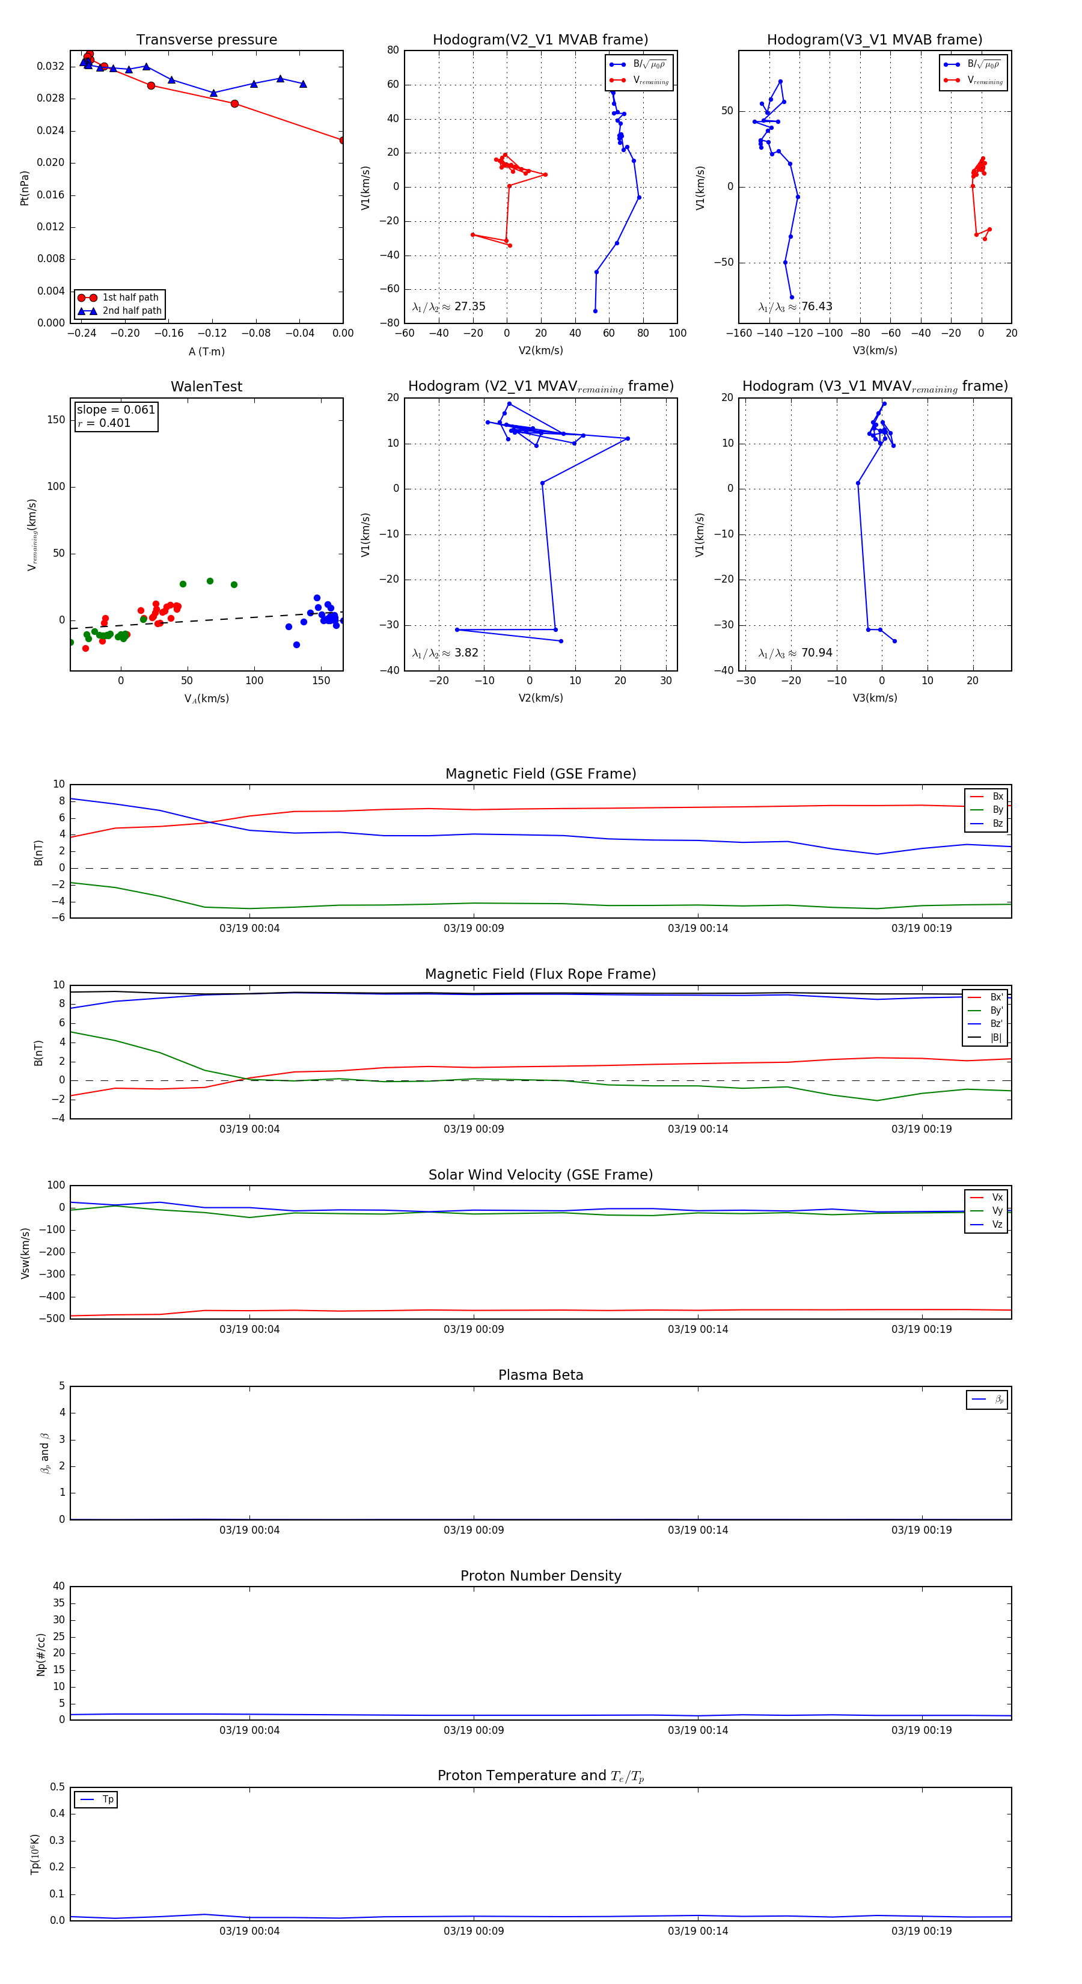
Task: Click the "r = 0.401" annotation
Action: 104,423
